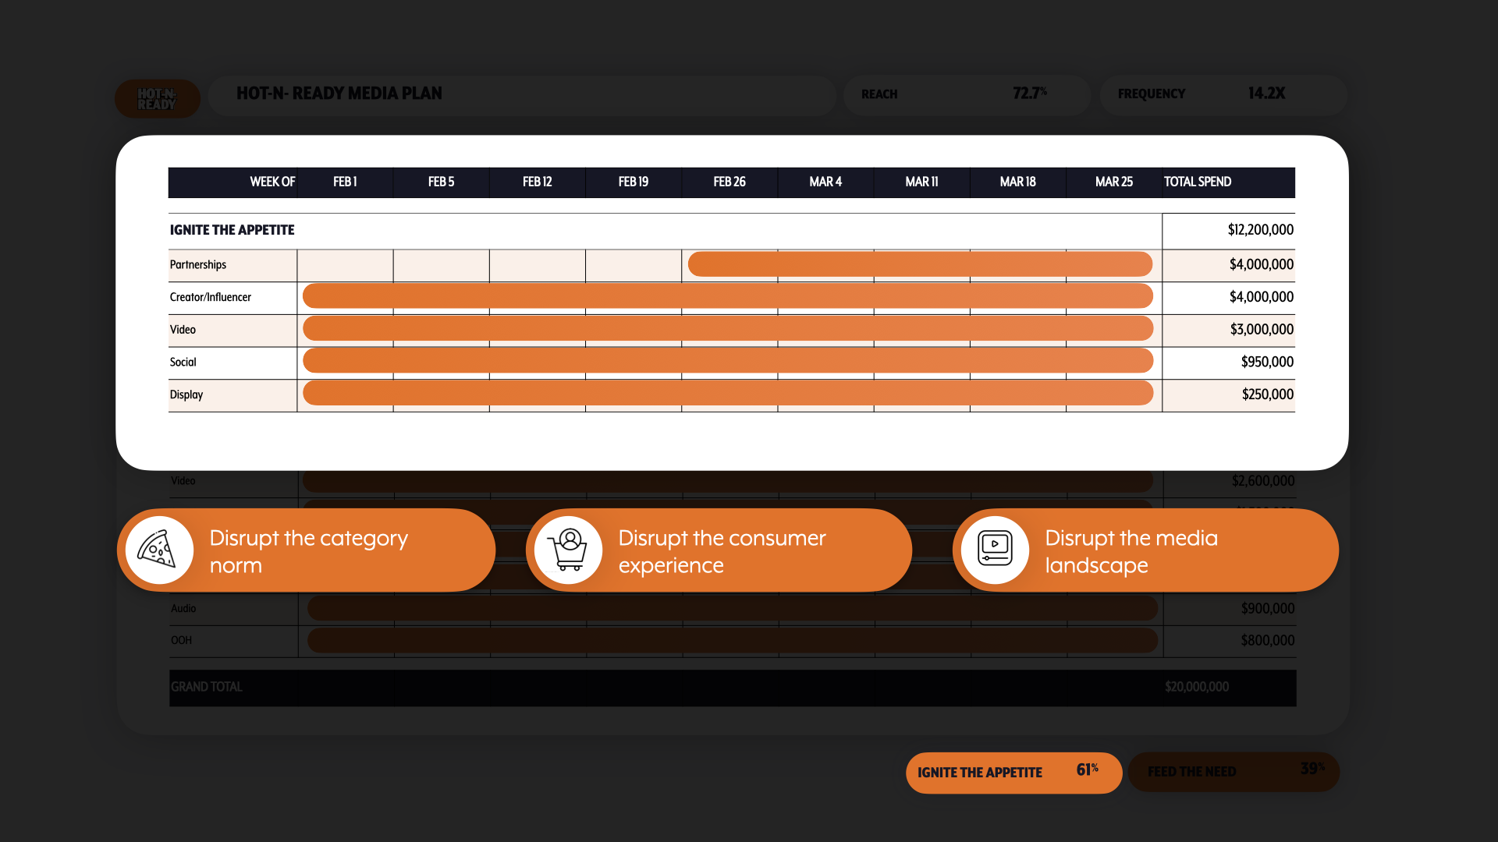Click the MAR 11 column header
1498x842 pixels.
click(921, 182)
